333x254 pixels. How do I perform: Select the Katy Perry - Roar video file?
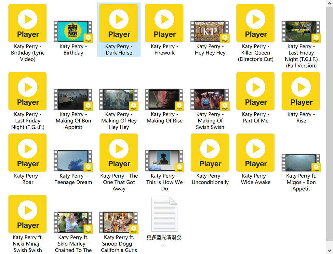tap(28, 153)
